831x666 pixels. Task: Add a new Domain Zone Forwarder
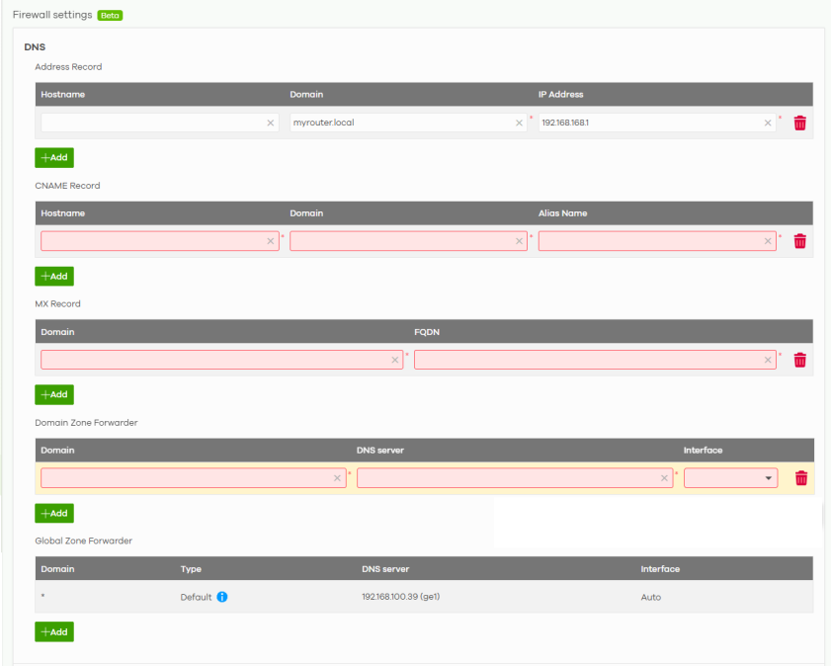click(x=54, y=513)
